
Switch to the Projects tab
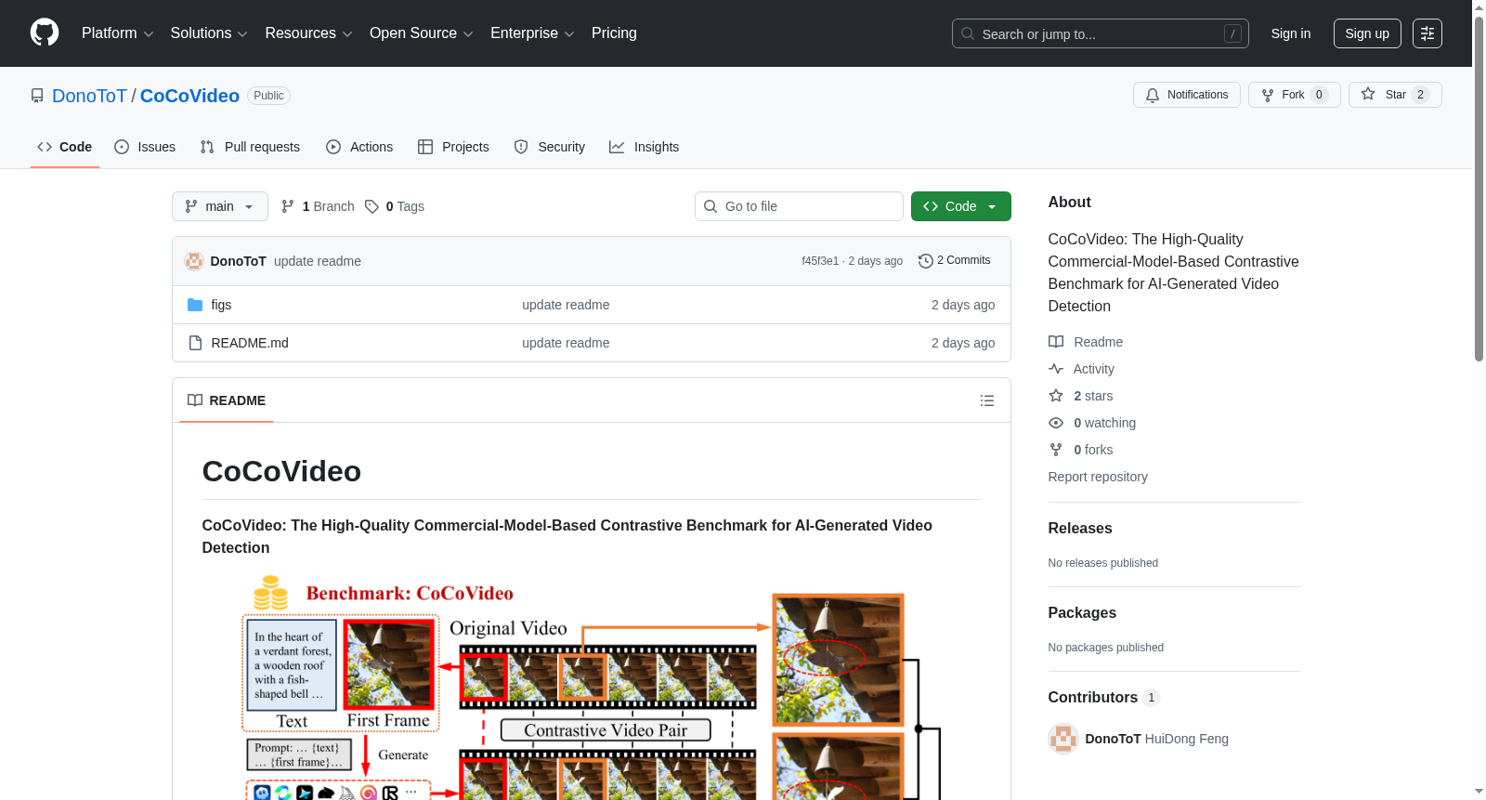[x=453, y=147]
